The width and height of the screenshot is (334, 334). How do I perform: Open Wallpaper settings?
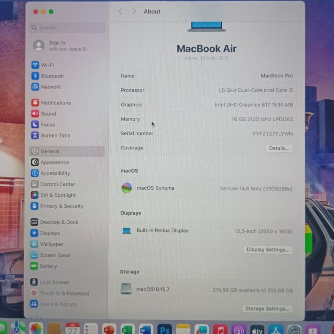tap(51, 244)
